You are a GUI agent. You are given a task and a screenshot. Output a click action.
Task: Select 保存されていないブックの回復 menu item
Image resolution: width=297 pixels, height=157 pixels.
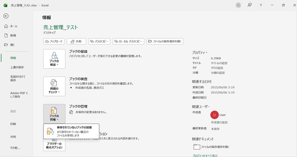point(71,131)
